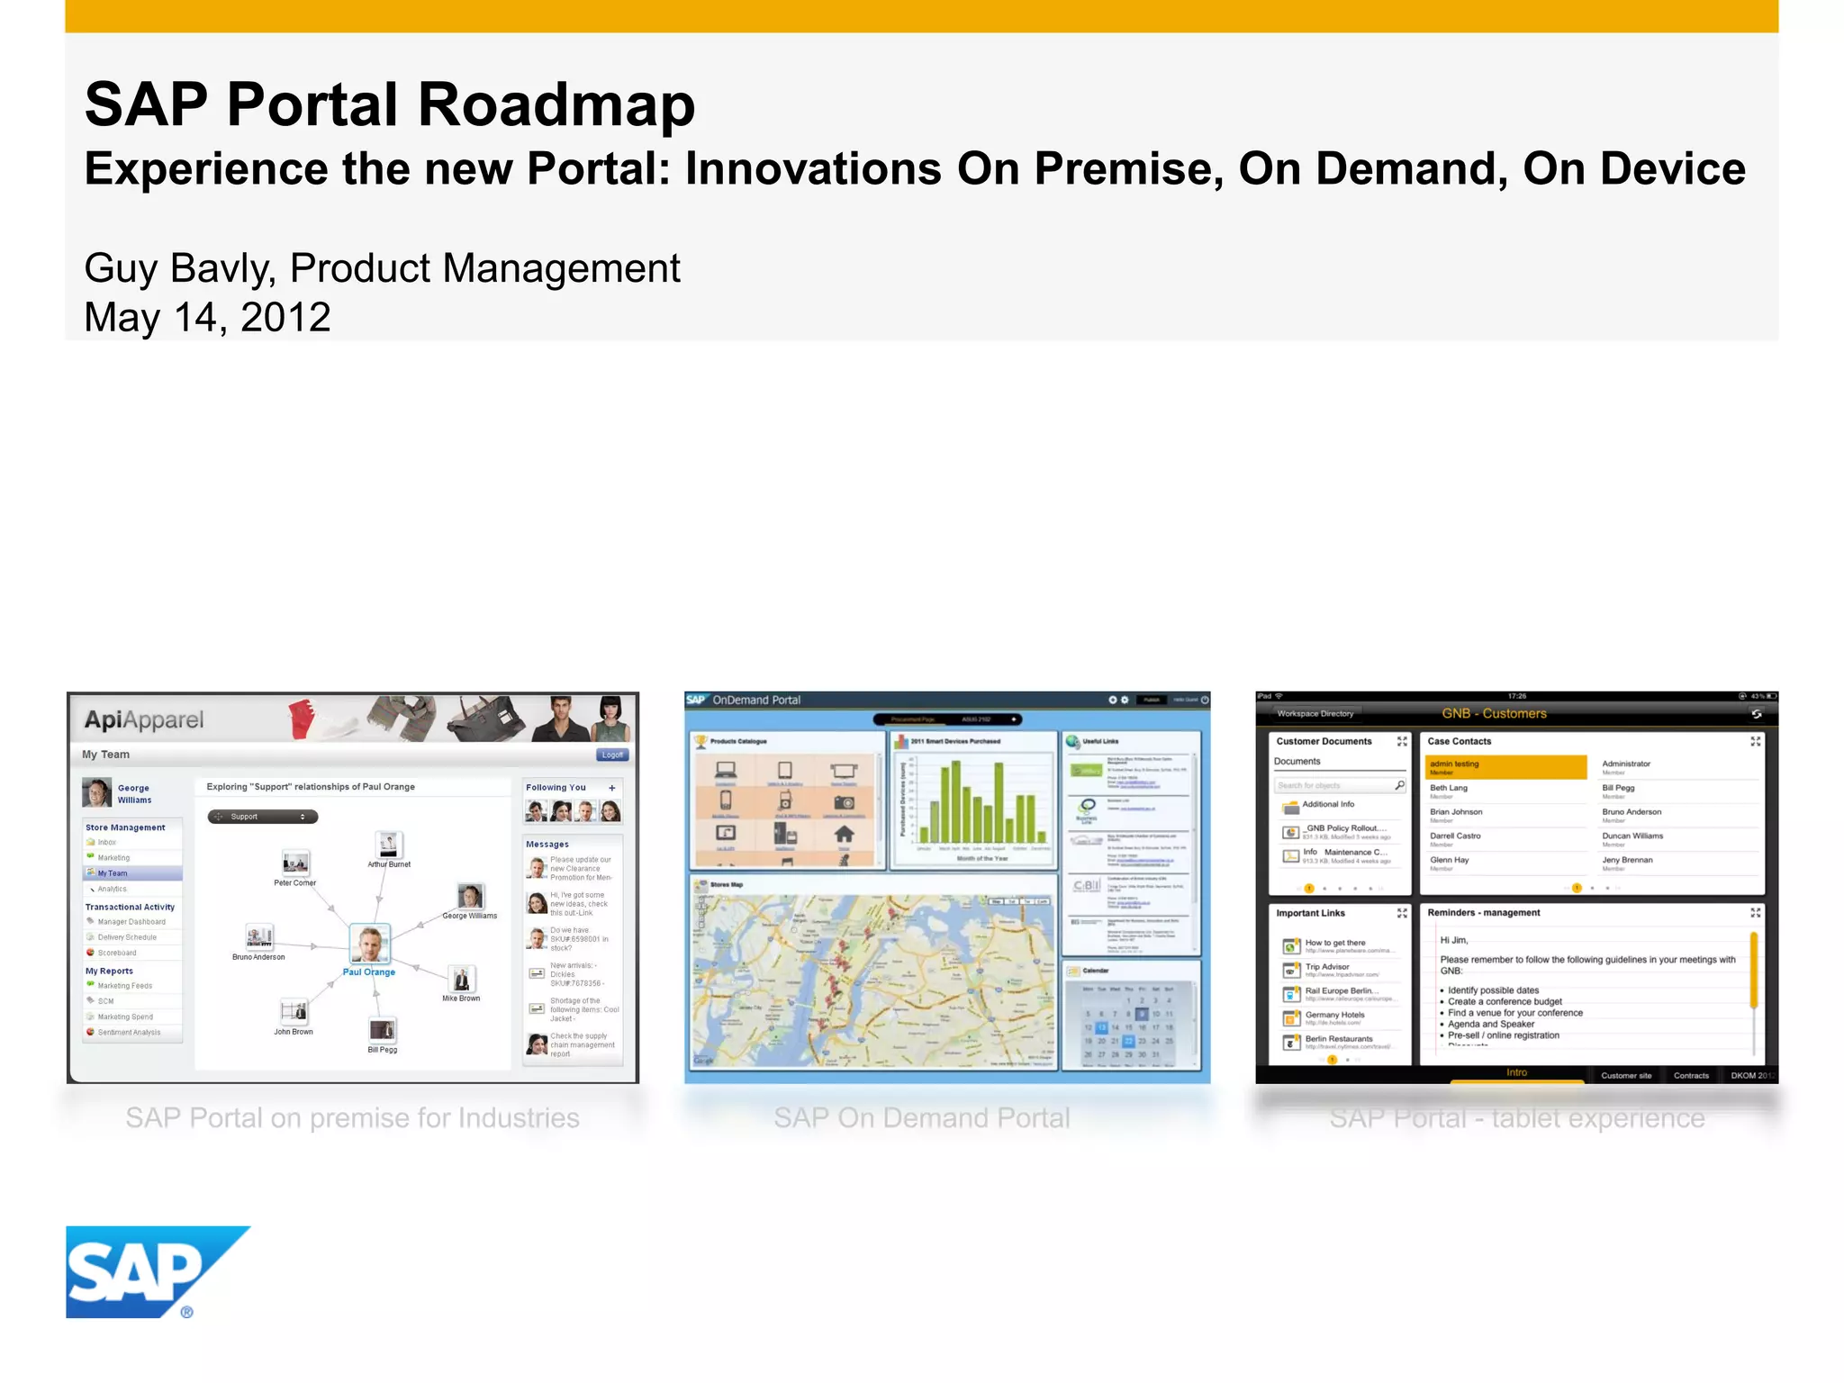Click the plus icon beside Following You
The height and width of the screenshot is (1383, 1844).
612,788
